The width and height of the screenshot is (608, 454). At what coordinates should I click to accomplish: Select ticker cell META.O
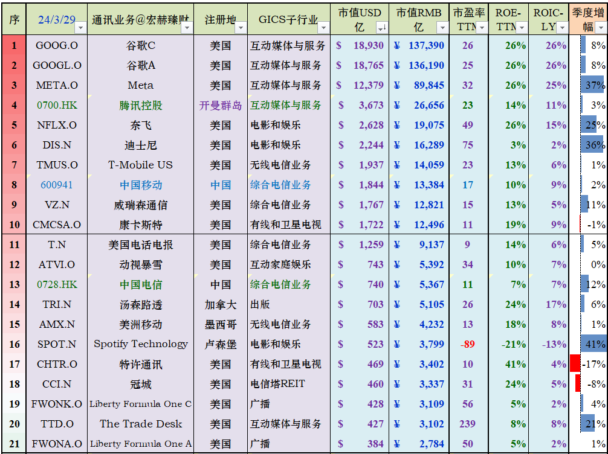[x=57, y=85]
